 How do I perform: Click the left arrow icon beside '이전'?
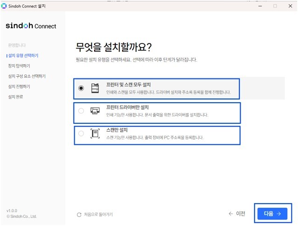tap(231, 214)
